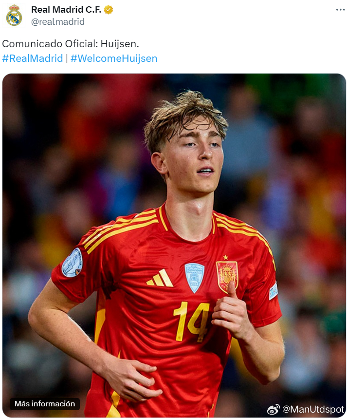The image size is (348, 419).
Task: Click the gold star above the crest
Action: click(x=226, y=257)
